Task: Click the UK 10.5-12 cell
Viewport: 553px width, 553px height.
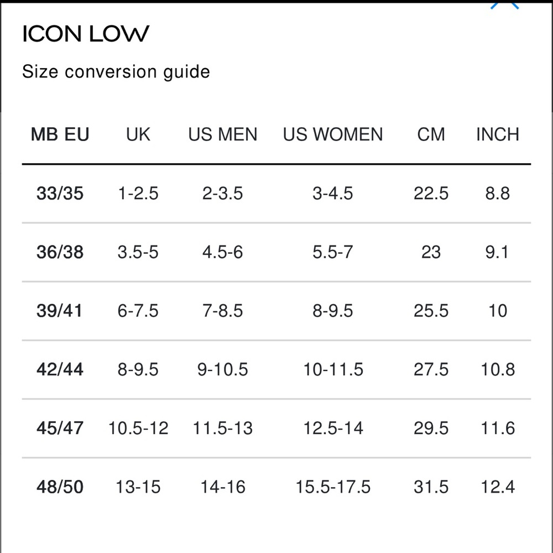Action: click(138, 428)
